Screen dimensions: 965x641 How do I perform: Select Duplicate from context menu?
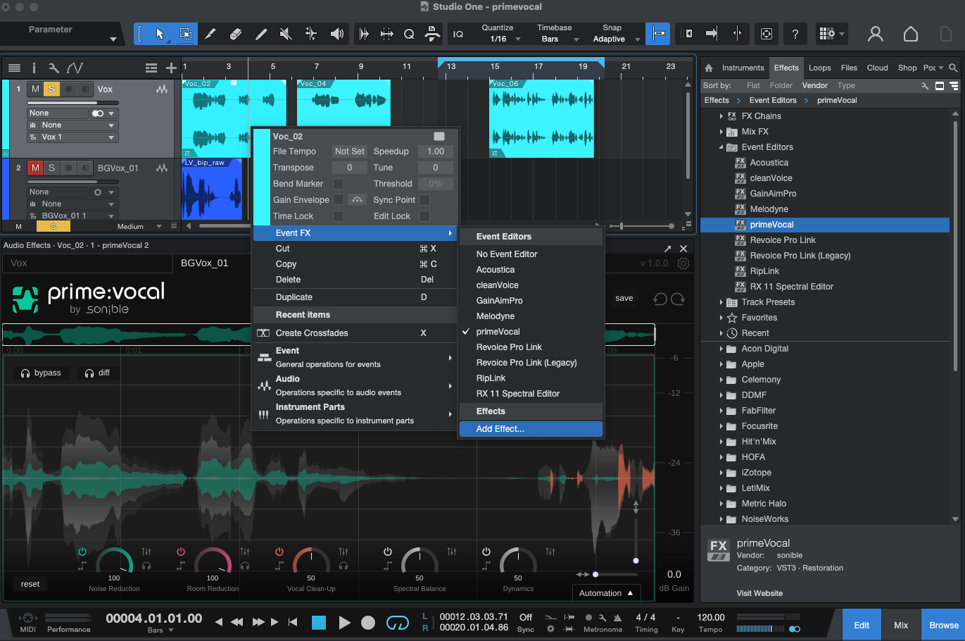(355, 297)
